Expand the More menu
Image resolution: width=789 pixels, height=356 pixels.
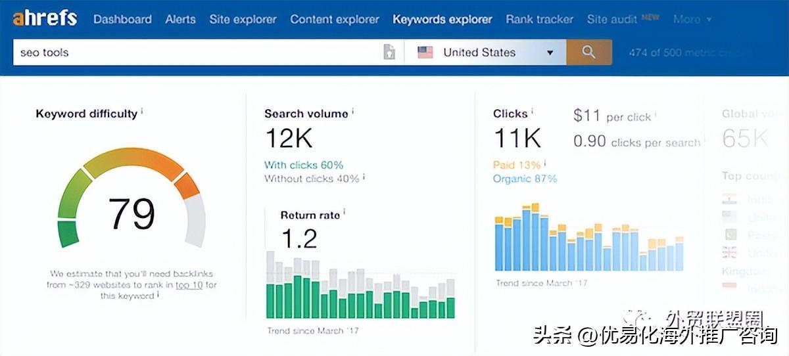click(692, 19)
